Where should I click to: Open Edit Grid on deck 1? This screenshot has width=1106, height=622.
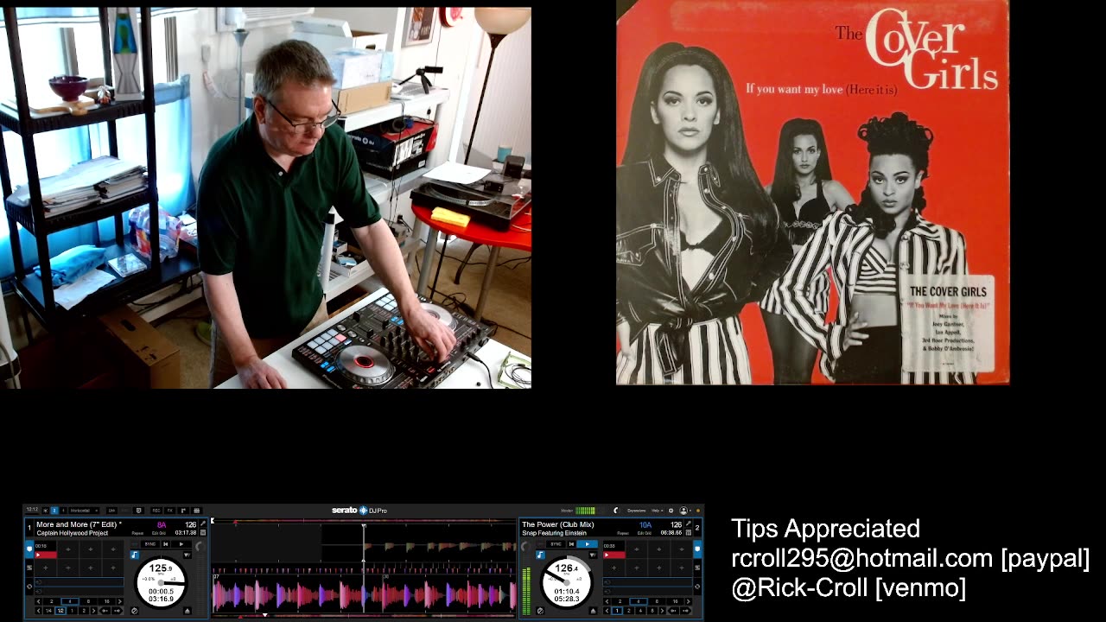click(x=159, y=533)
